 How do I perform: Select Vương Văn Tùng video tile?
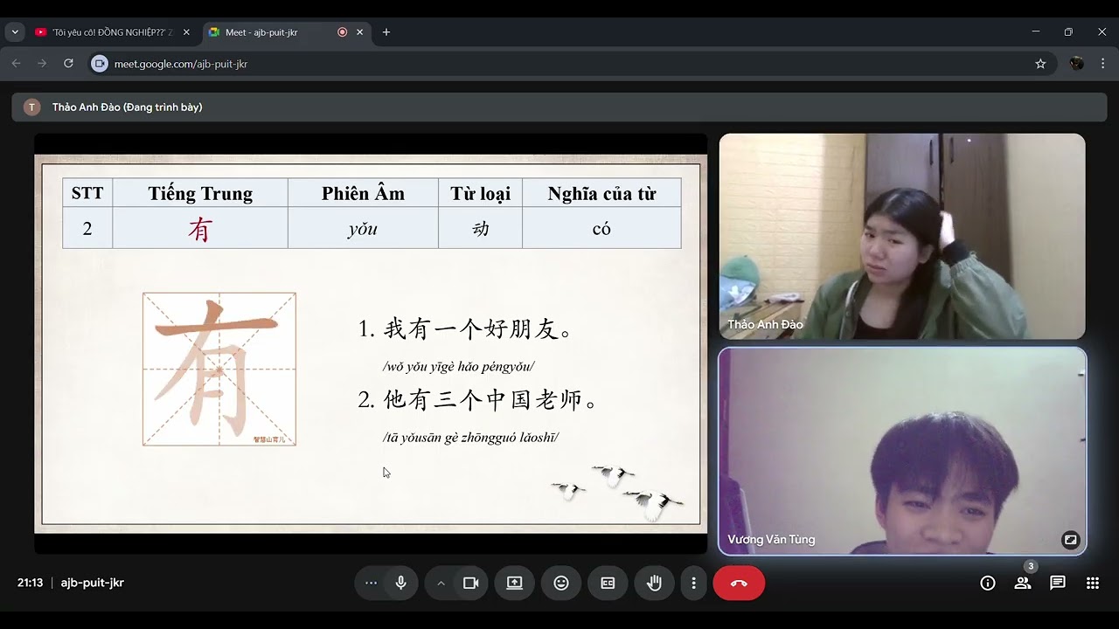click(902, 451)
